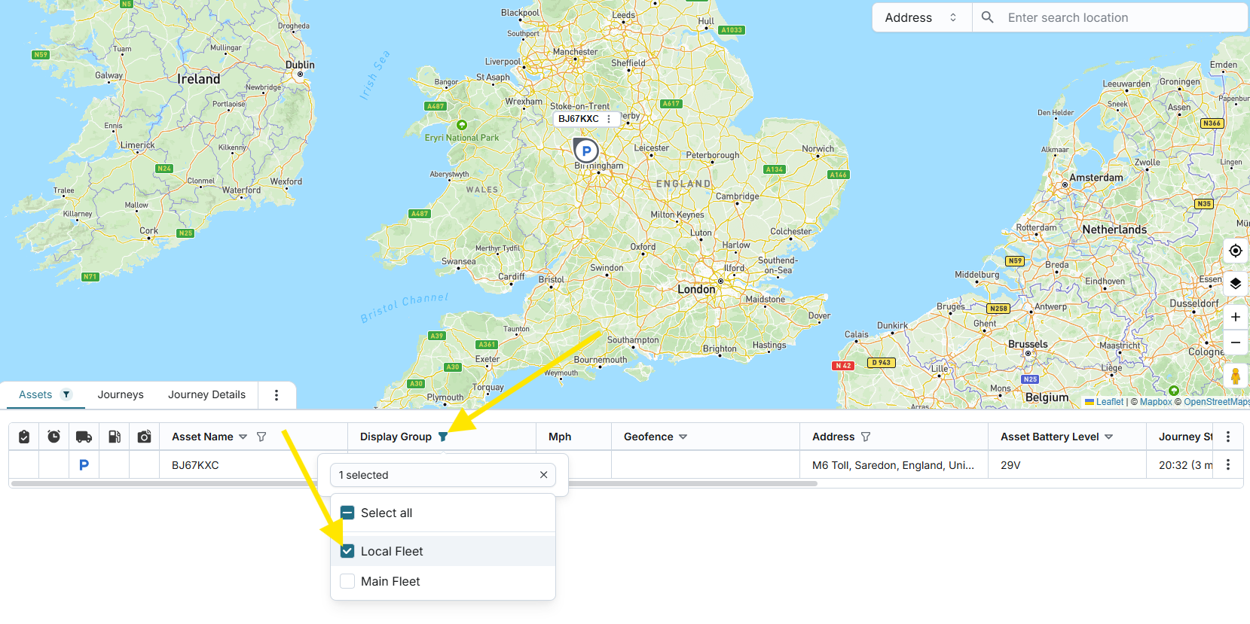Clear the '1 selected' filter with X

543,475
